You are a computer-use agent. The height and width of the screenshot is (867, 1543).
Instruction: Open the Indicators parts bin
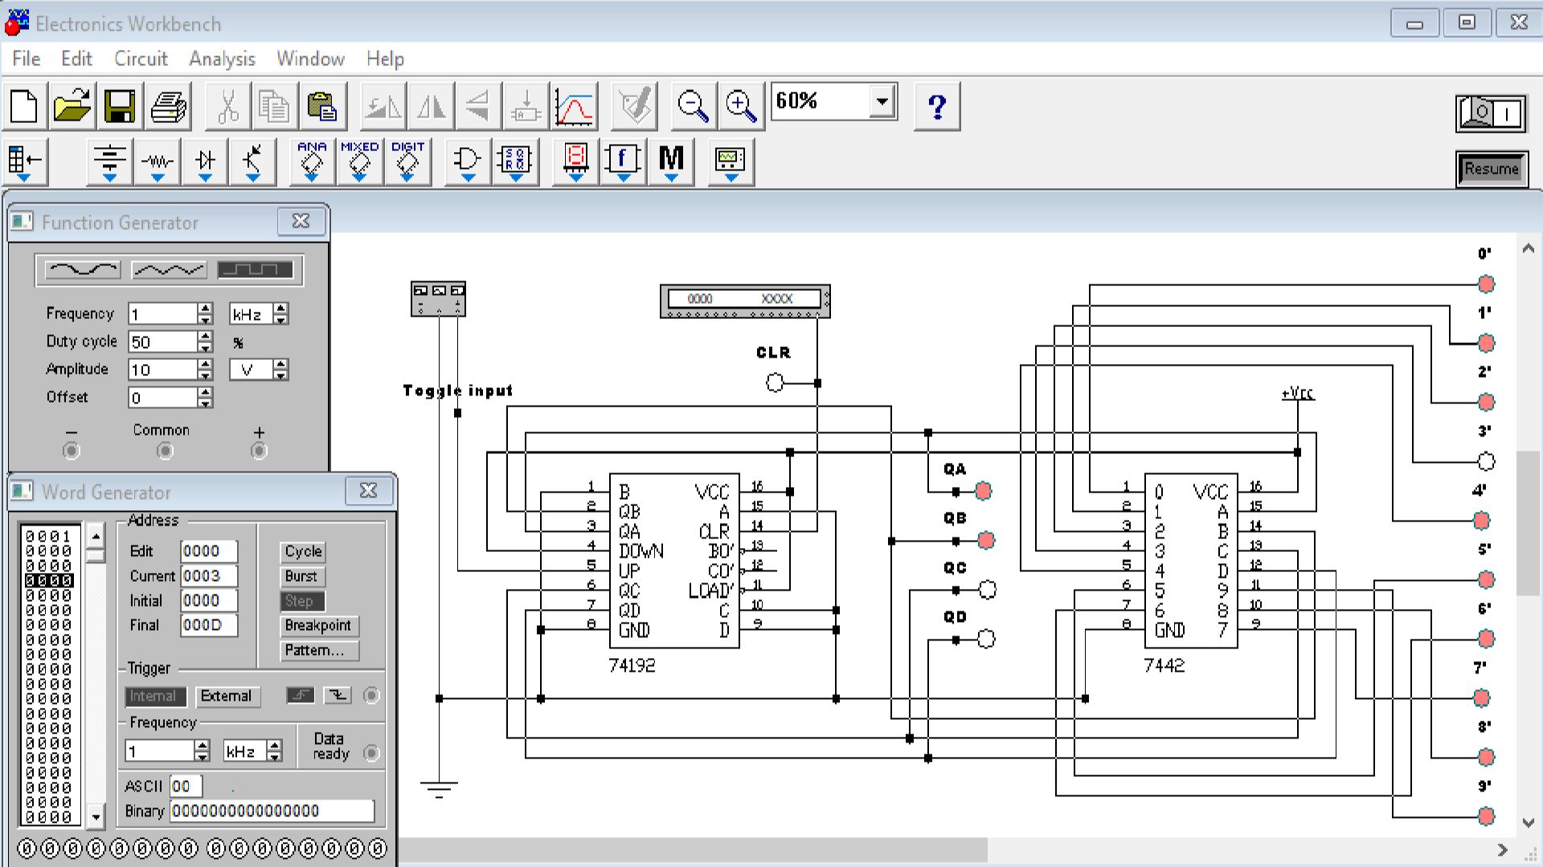[x=575, y=162]
